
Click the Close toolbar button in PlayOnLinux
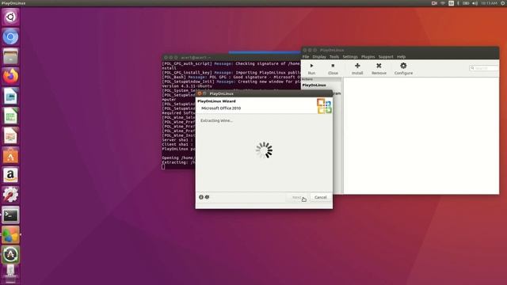tap(333, 69)
